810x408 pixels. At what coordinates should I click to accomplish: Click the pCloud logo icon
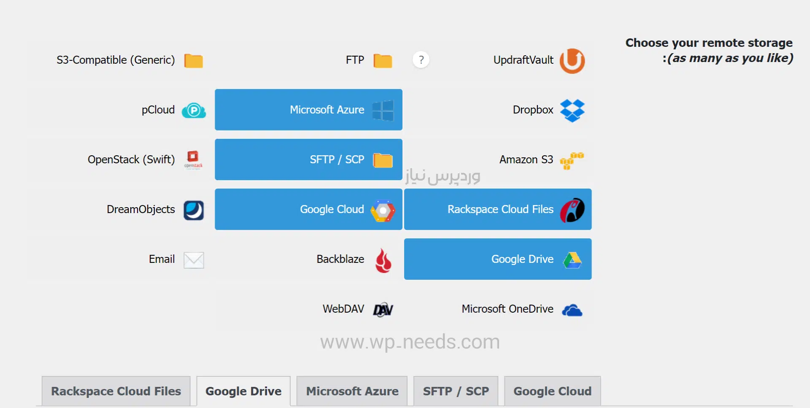(194, 111)
